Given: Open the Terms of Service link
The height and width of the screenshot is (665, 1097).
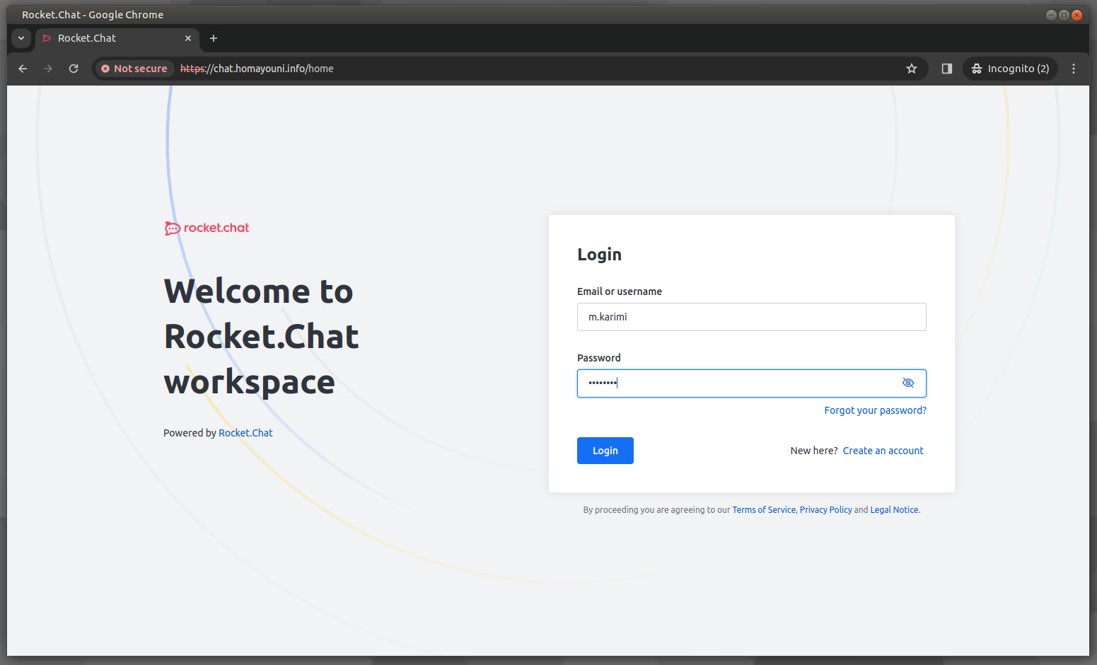Looking at the screenshot, I should 764,510.
